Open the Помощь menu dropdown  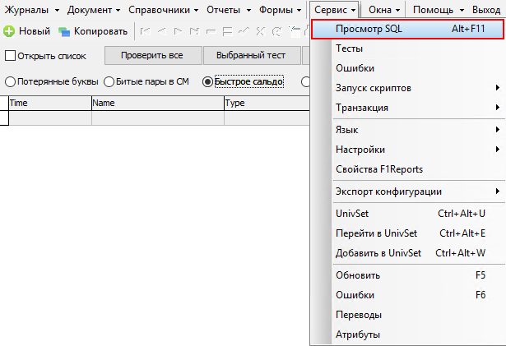(438, 10)
